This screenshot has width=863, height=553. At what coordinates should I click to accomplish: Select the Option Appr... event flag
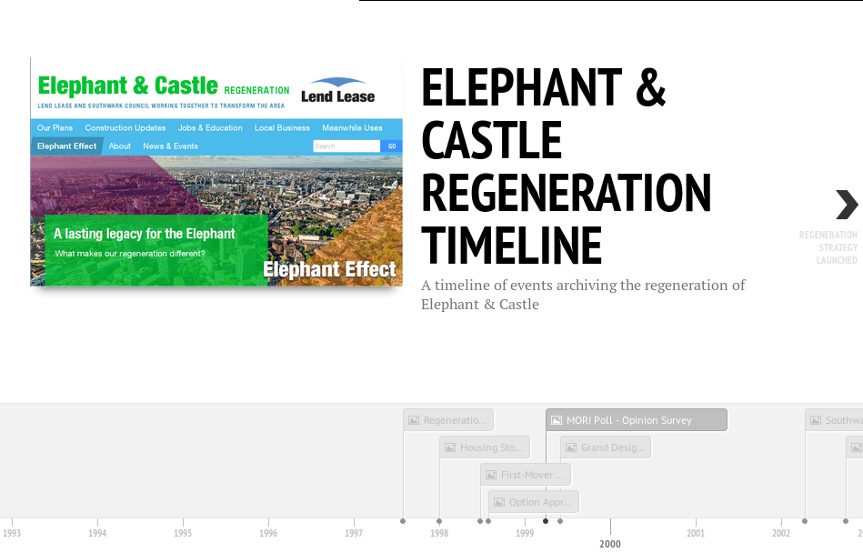coord(534,502)
